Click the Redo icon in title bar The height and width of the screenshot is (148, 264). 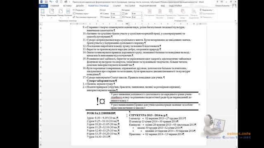click(x=57, y=2)
